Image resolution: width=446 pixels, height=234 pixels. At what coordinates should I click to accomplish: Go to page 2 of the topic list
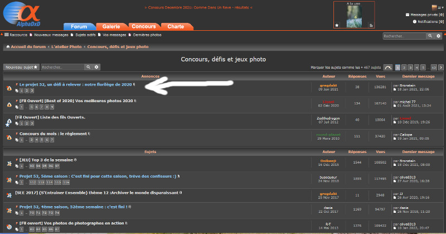point(404,67)
